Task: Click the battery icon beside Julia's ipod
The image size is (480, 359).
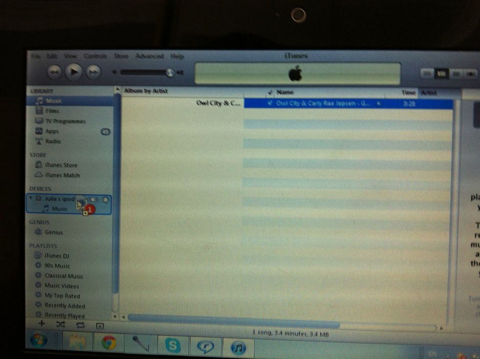Action: tap(93, 200)
